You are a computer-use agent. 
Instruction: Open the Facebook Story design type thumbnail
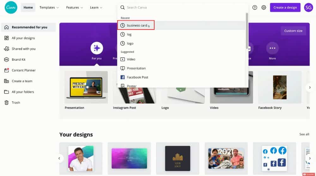(x=280, y=87)
